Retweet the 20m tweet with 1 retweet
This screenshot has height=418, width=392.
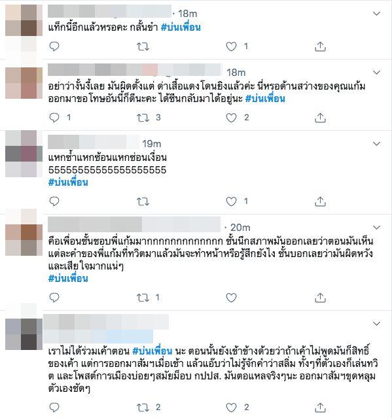(x=143, y=298)
